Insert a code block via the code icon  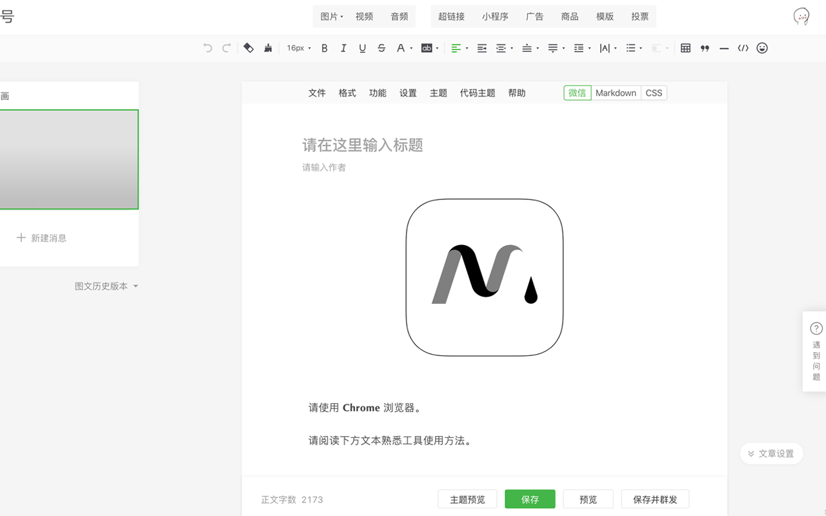743,48
